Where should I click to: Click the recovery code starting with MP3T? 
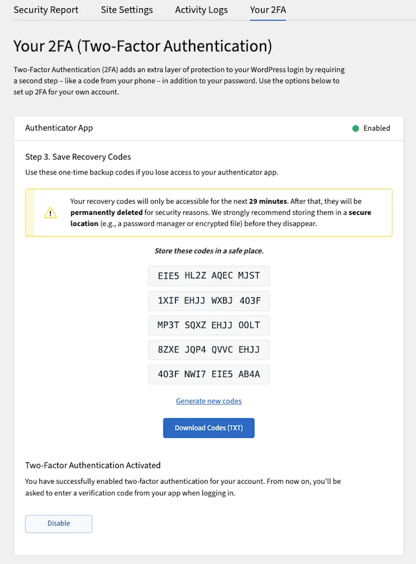(209, 326)
